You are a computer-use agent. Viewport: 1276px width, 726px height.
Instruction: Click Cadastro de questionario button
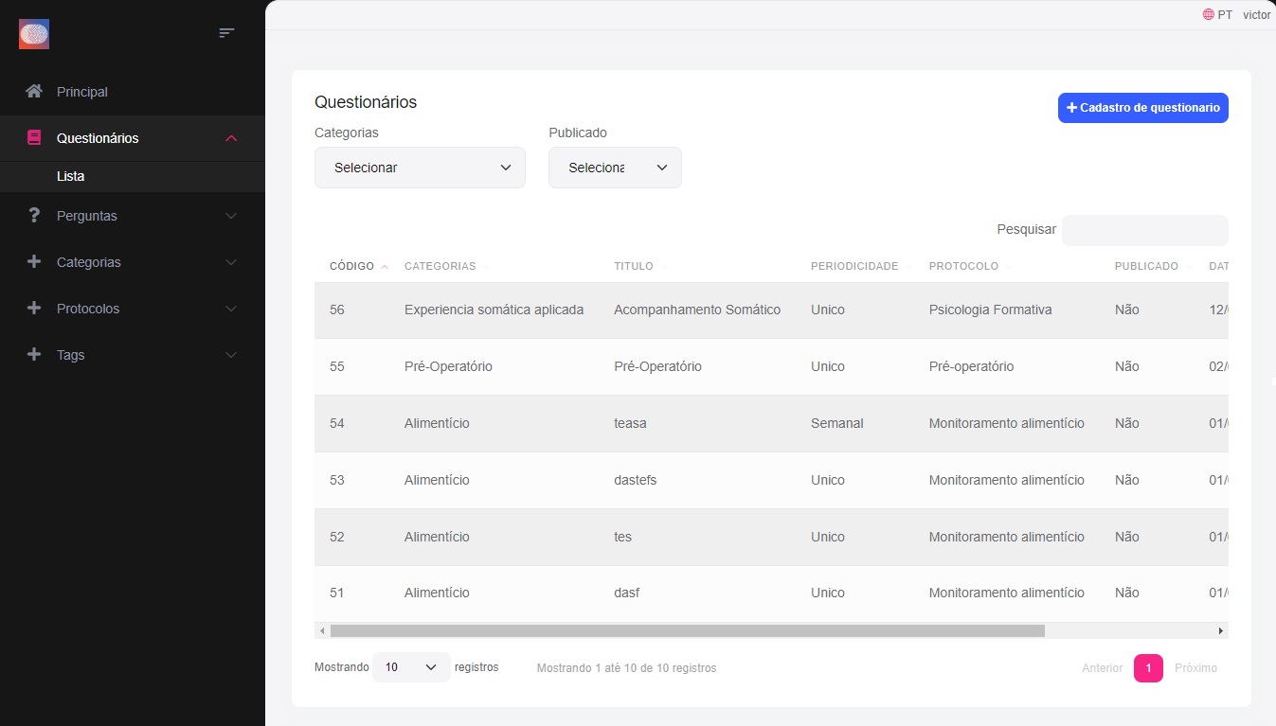tap(1142, 108)
